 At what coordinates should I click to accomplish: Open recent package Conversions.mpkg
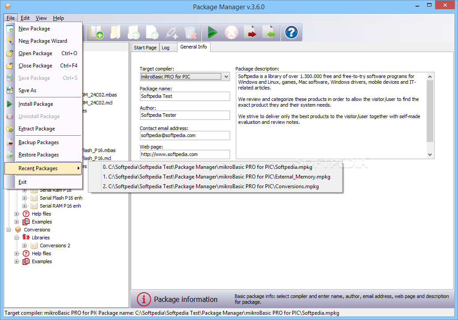pyautogui.click(x=216, y=186)
